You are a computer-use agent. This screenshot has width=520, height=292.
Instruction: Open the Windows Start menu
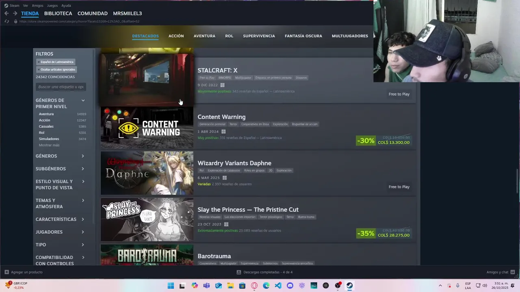171,286
